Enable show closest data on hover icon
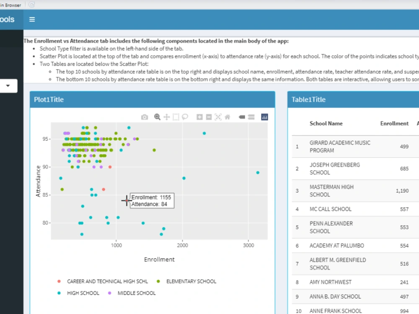Image resolution: width=419 pixels, height=314 pixels. [242, 117]
